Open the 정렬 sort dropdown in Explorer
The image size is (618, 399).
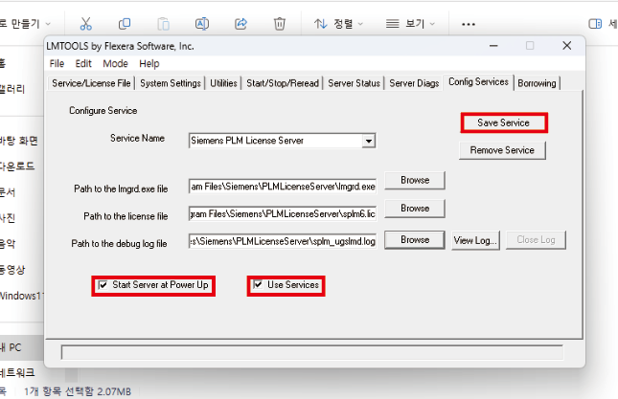338,24
